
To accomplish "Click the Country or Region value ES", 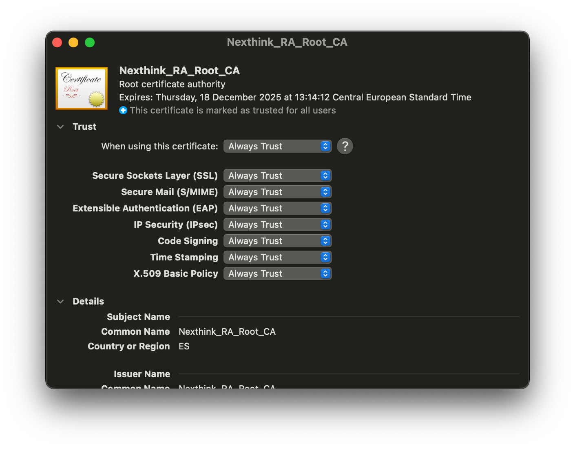I will click(x=184, y=346).
